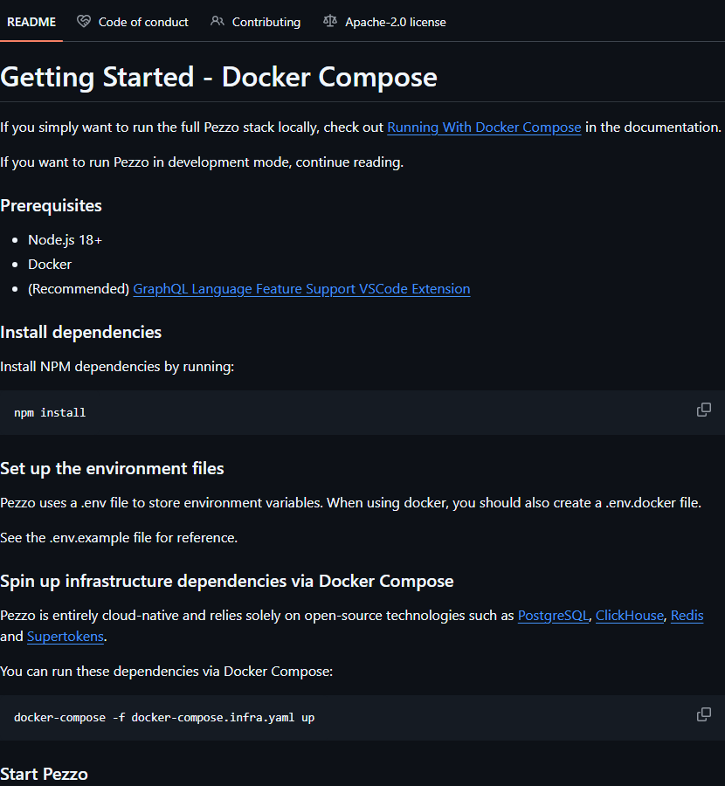Click the Code of conduct heart icon
725x786 pixels.
click(x=84, y=22)
